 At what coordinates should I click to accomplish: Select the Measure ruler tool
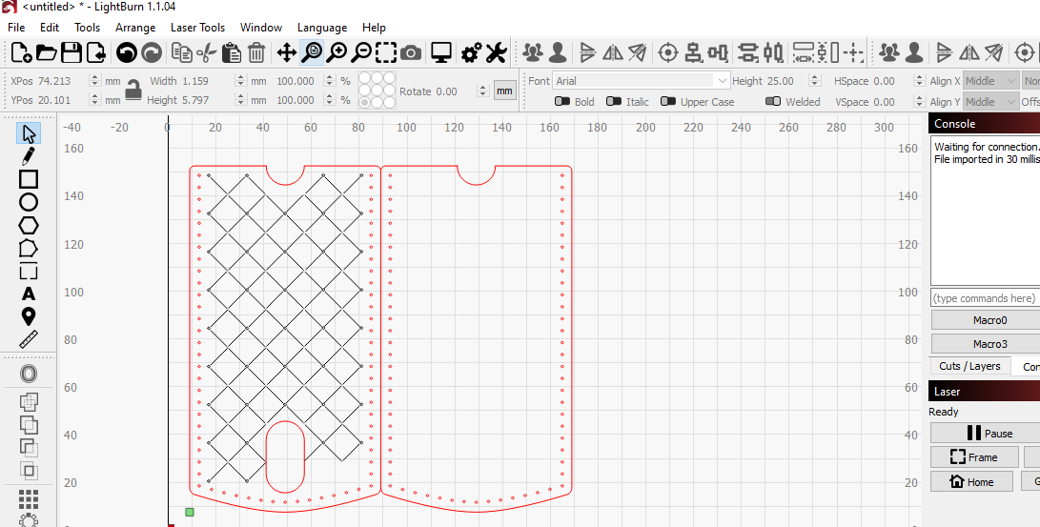(29, 340)
